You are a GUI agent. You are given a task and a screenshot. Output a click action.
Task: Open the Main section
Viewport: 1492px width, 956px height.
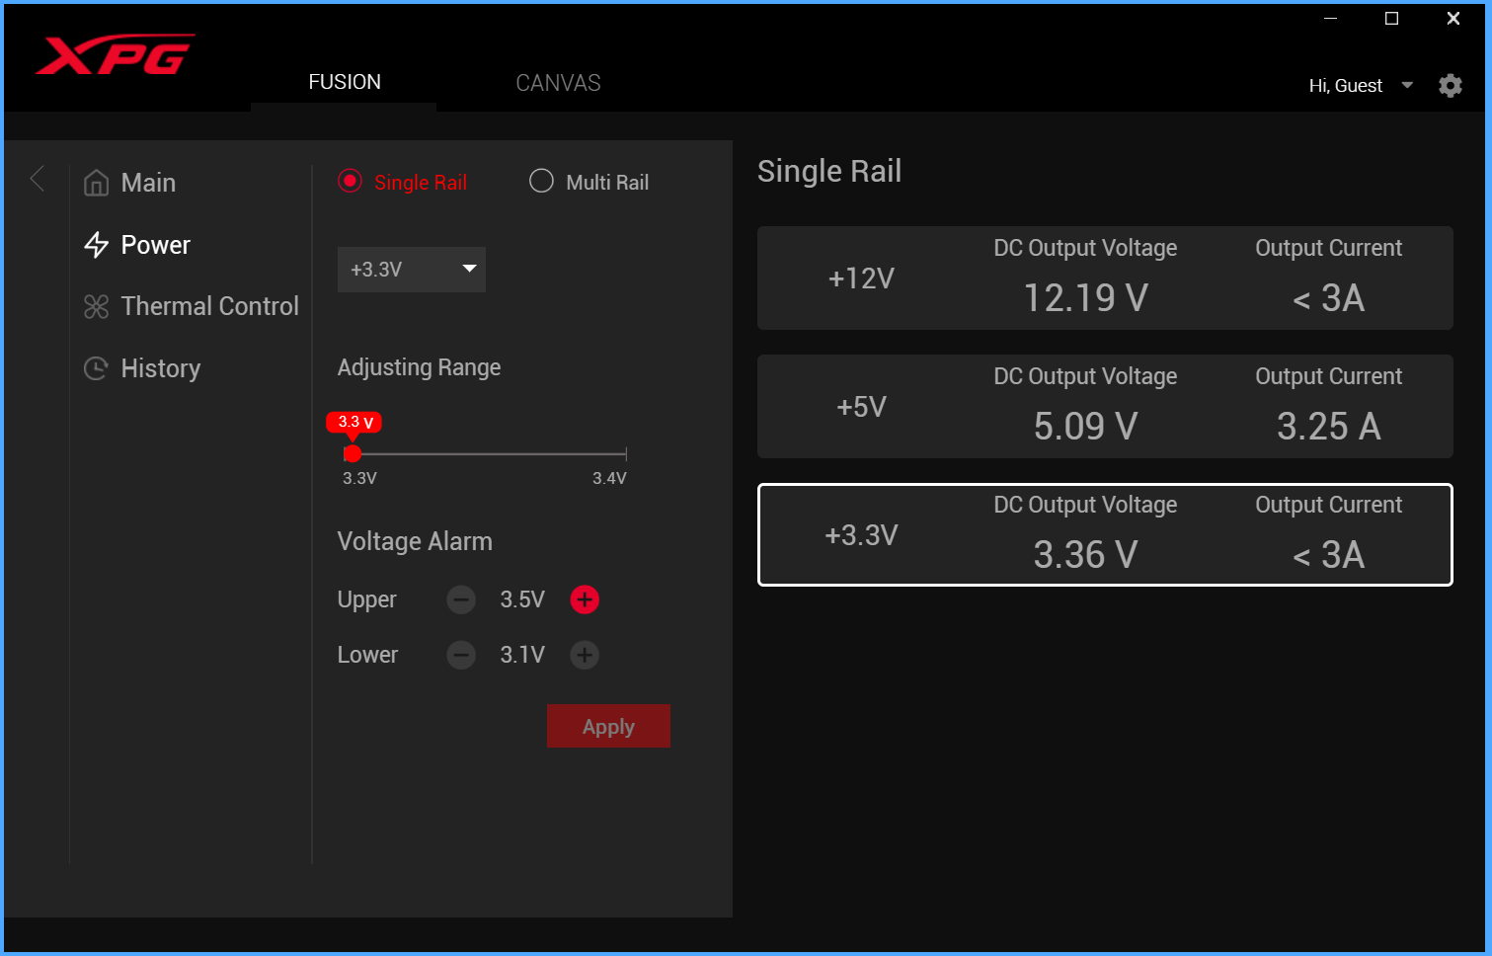click(148, 183)
